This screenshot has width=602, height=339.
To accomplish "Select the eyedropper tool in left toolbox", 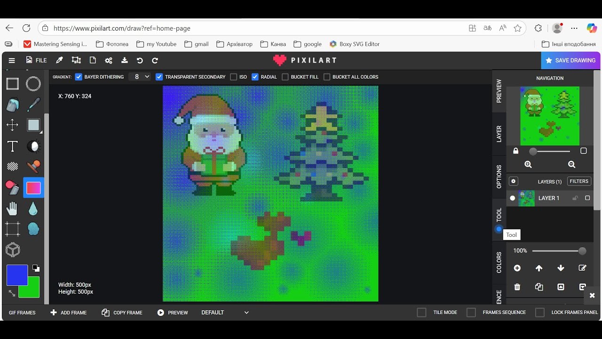I will (33, 105).
